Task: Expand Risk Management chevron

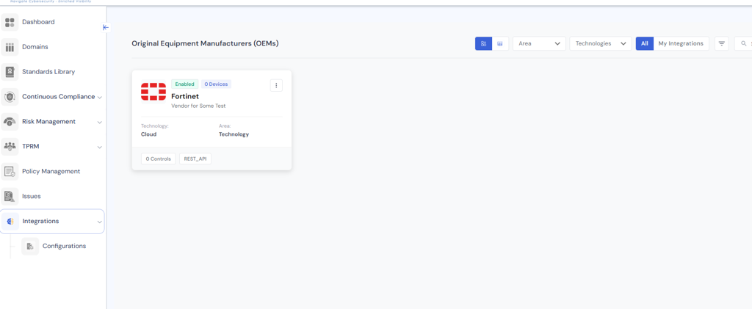Action: tap(100, 122)
